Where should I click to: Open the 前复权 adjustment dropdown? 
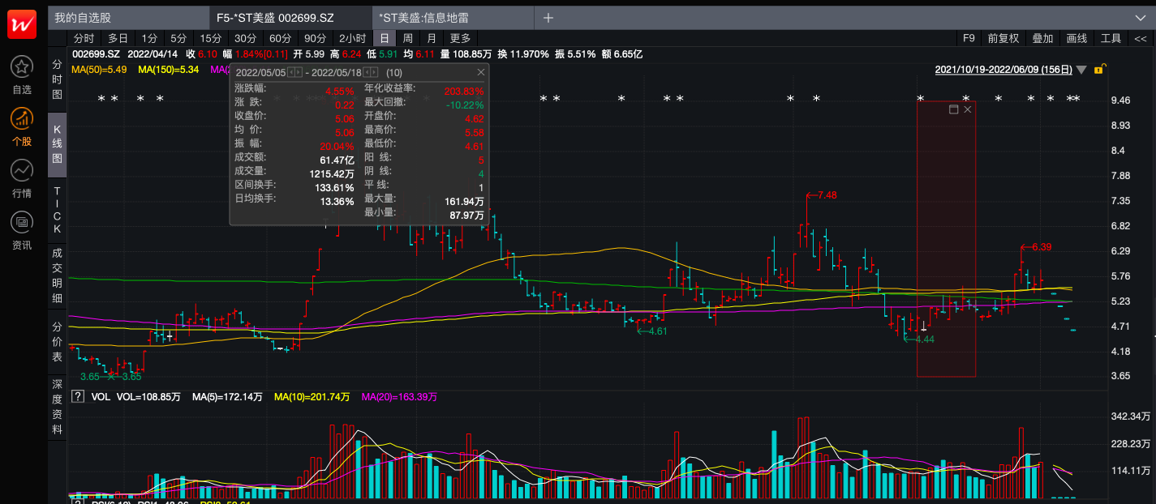click(x=1003, y=38)
